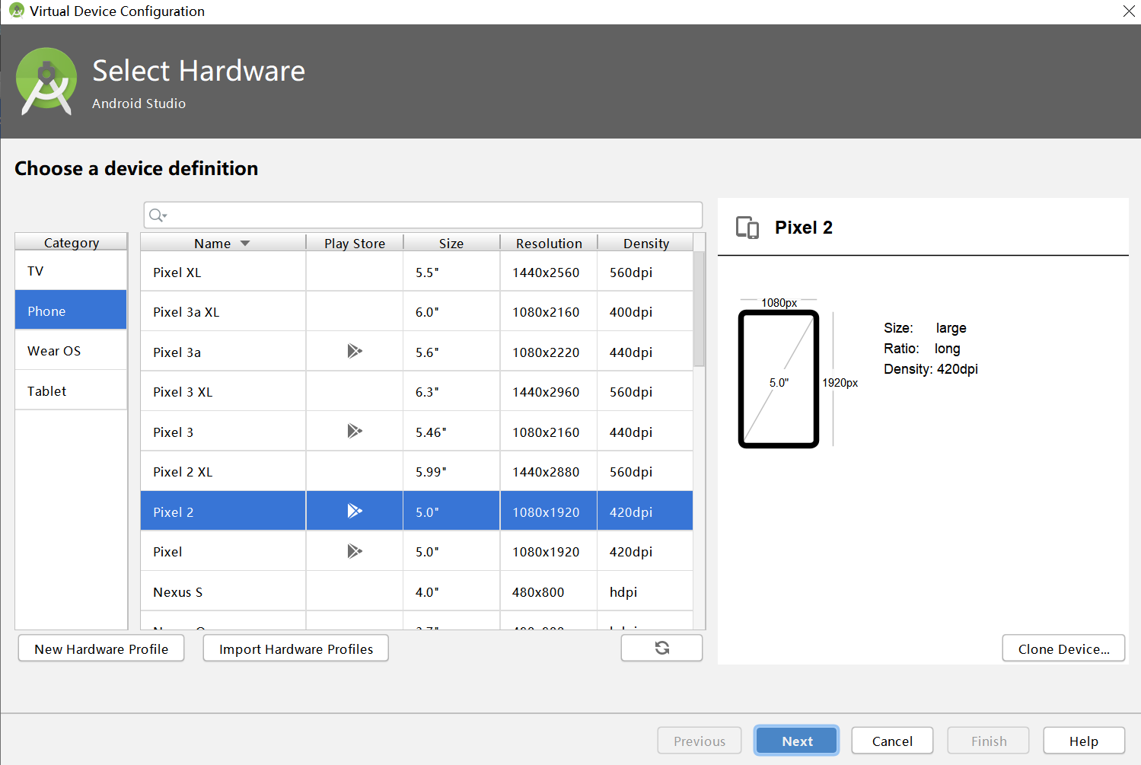Click the 480x800 resolution cell
Viewport: 1141px width, 765px height.
coord(548,591)
